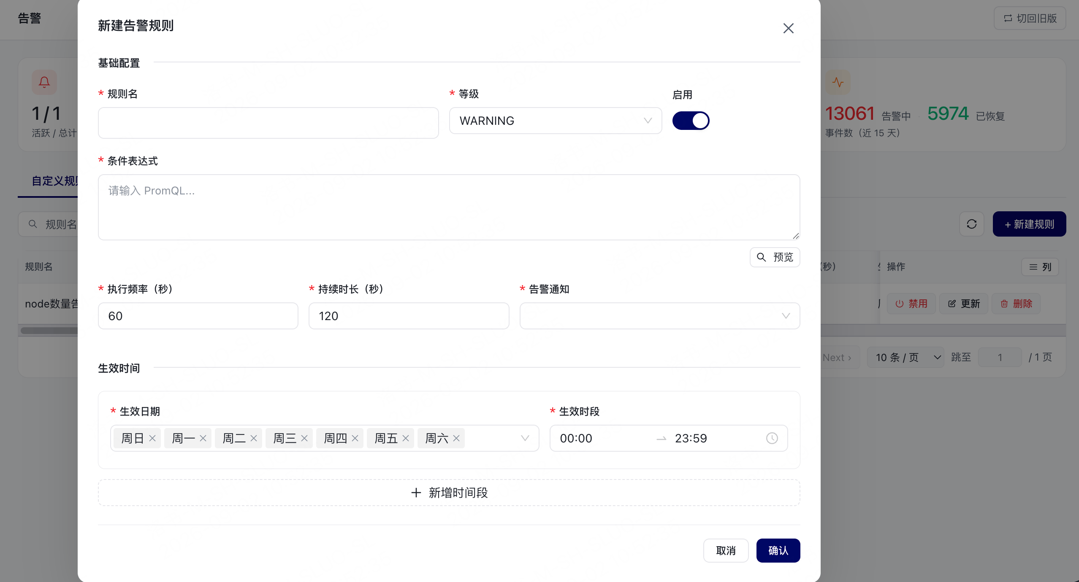Click 删除 for the node rule row

tap(1016, 304)
